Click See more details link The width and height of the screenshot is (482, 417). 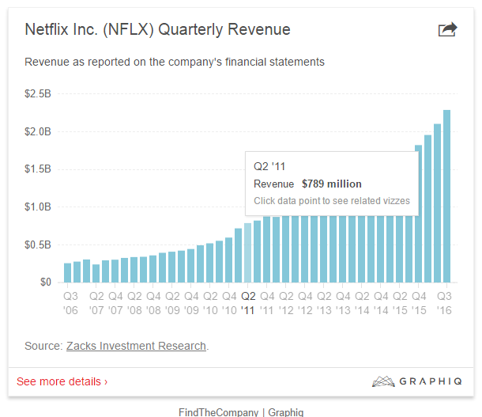tap(62, 381)
